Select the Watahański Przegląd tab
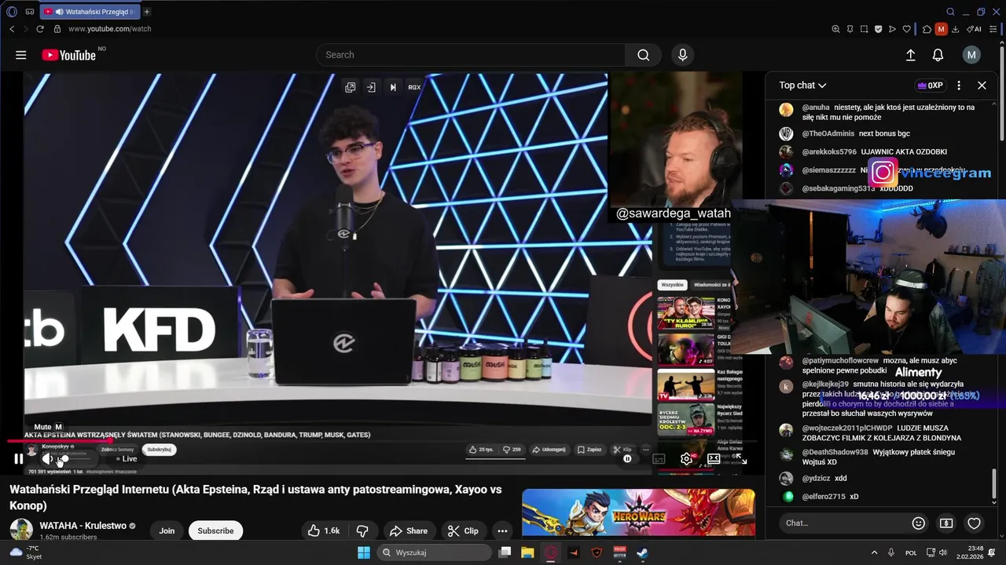Viewport: 1006px width, 565px height. pos(89,12)
